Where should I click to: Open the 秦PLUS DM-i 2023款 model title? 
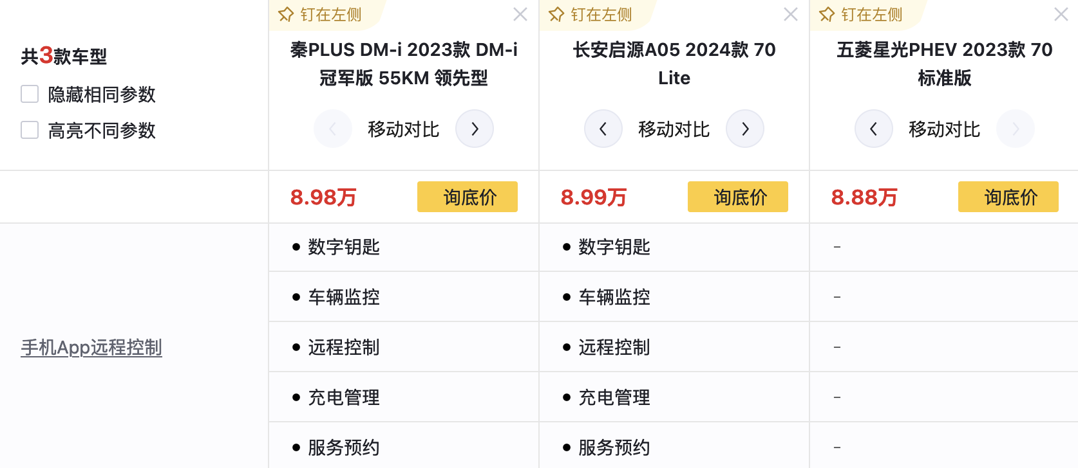[404, 63]
